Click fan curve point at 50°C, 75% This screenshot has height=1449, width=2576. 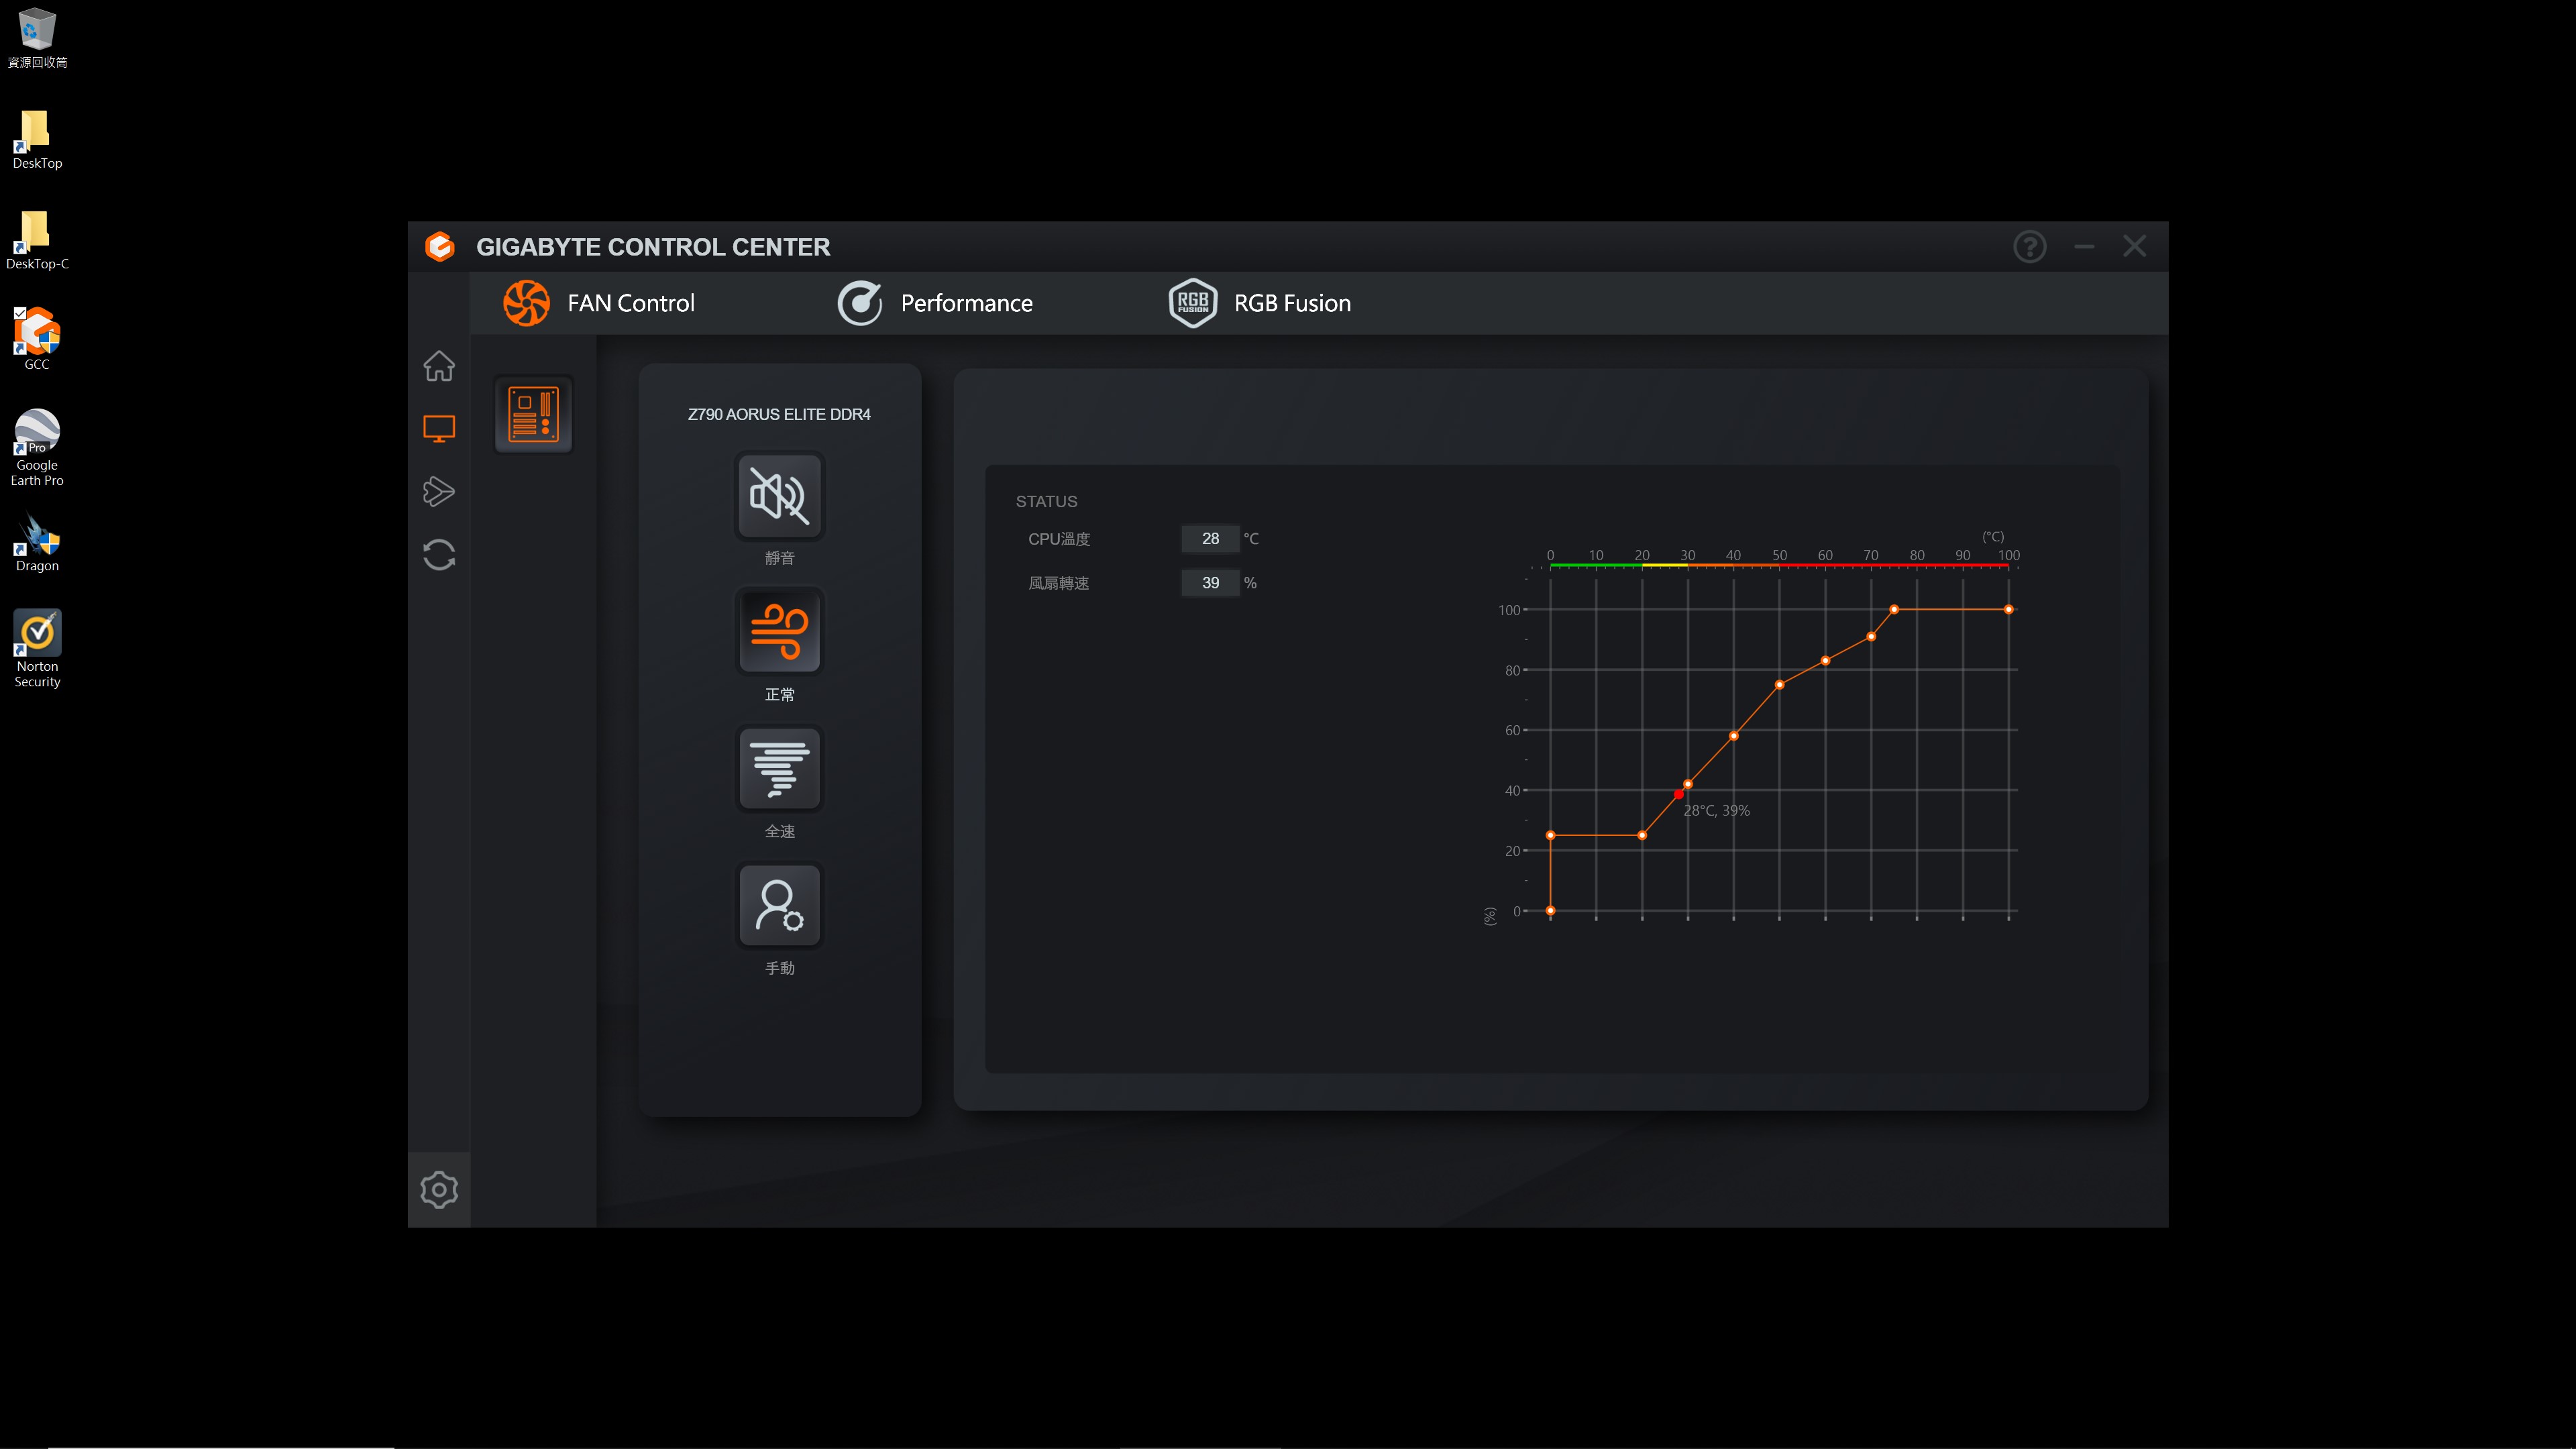point(1779,685)
